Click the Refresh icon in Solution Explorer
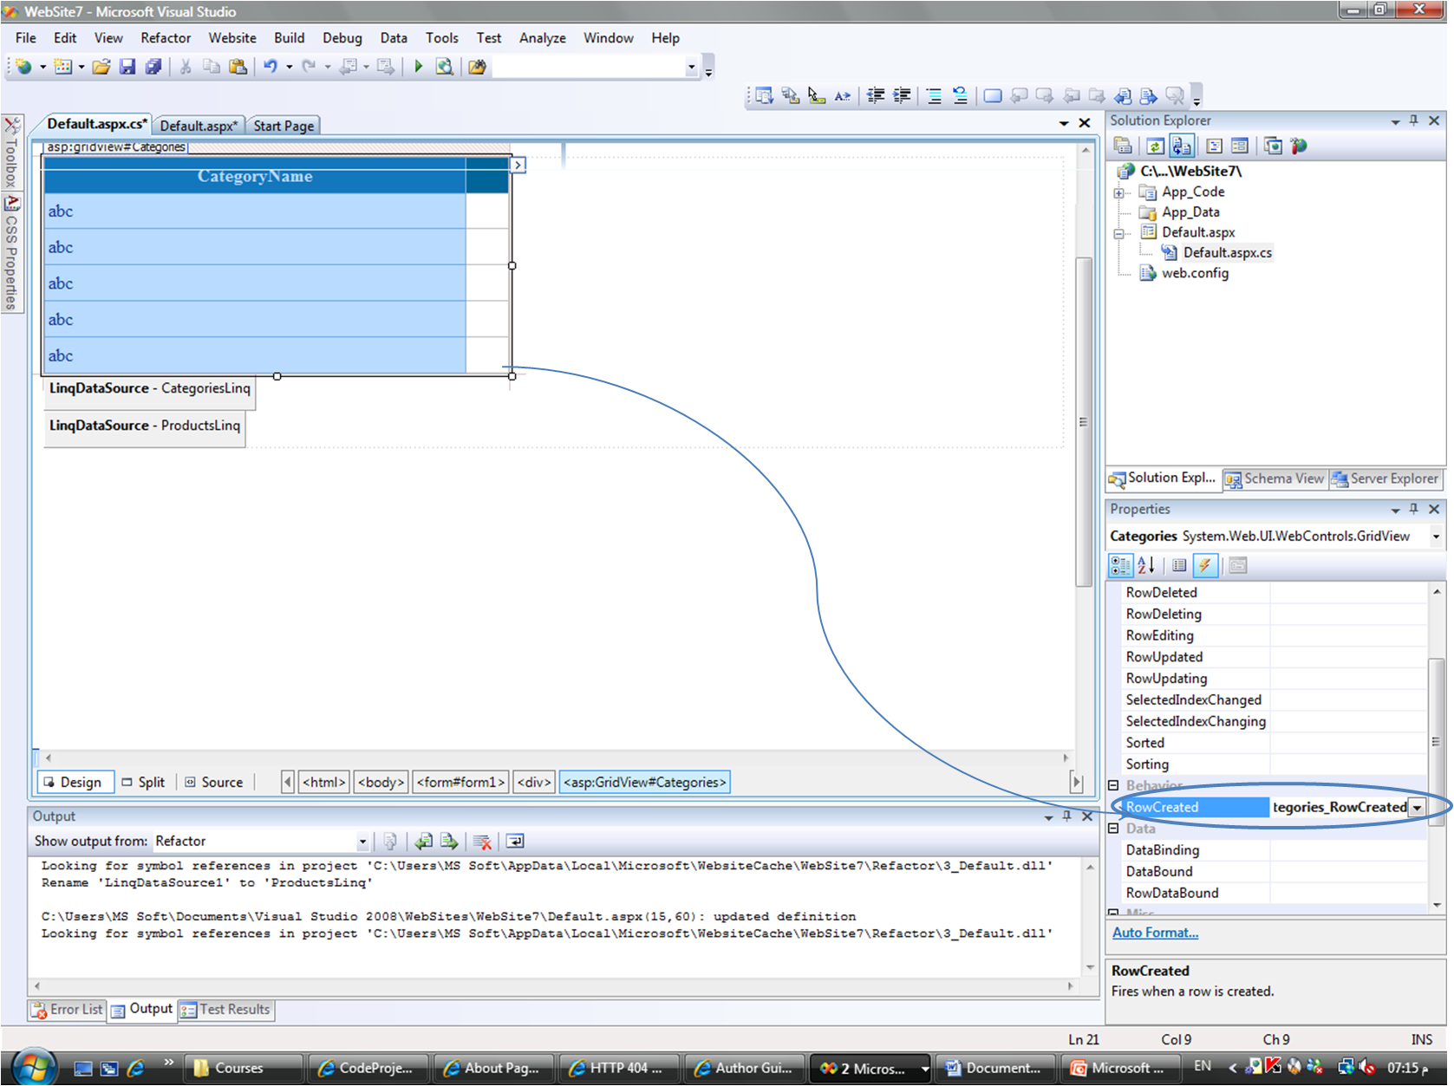1454x1086 pixels. pyautogui.click(x=1155, y=146)
